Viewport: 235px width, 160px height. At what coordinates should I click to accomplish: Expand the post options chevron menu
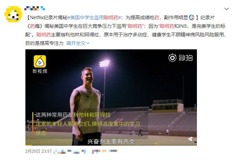[226, 9]
